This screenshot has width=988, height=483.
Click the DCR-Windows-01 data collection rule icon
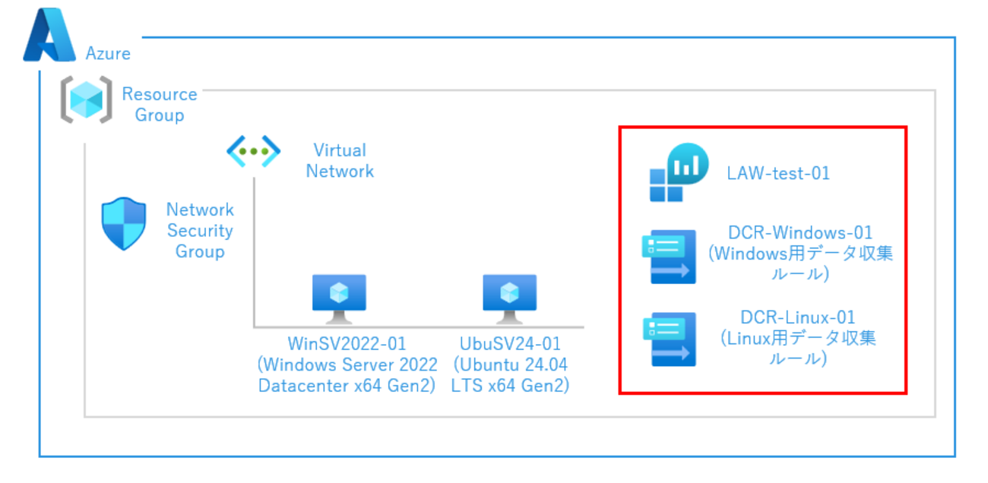point(669,257)
